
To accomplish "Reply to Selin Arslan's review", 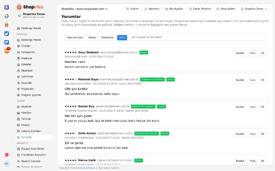I will click(252, 134).
